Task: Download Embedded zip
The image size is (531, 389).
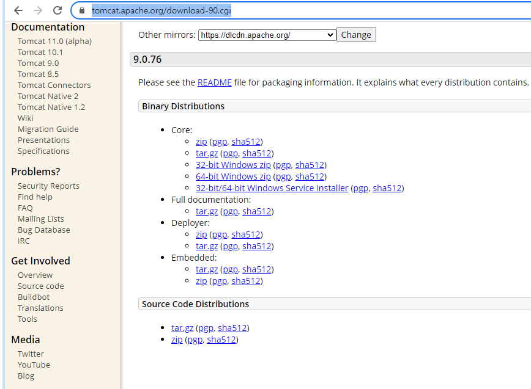Action: [x=201, y=281]
